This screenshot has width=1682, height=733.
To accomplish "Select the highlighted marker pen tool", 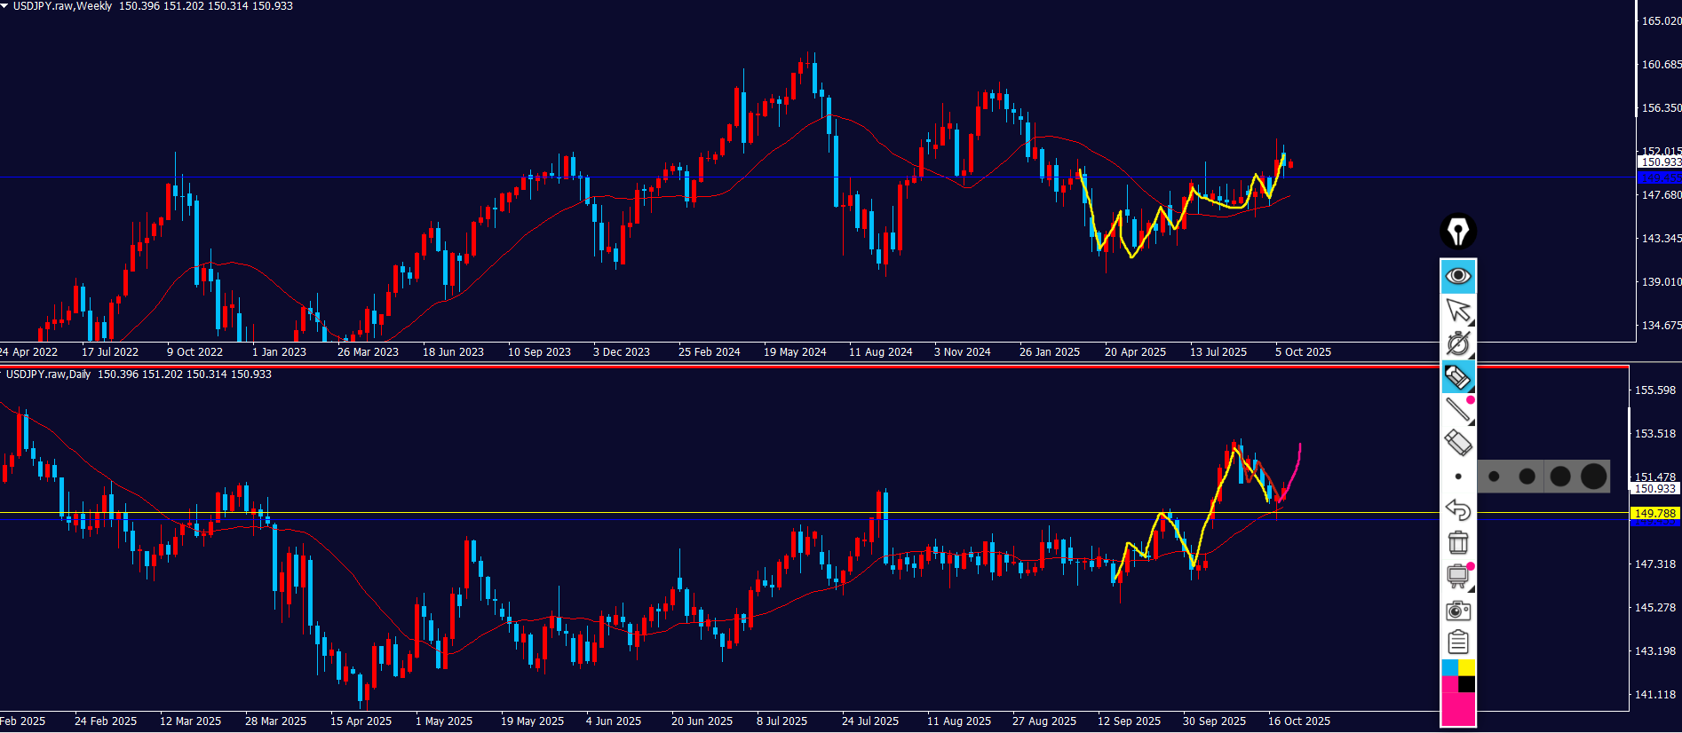I will click(x=1457, y=377).
